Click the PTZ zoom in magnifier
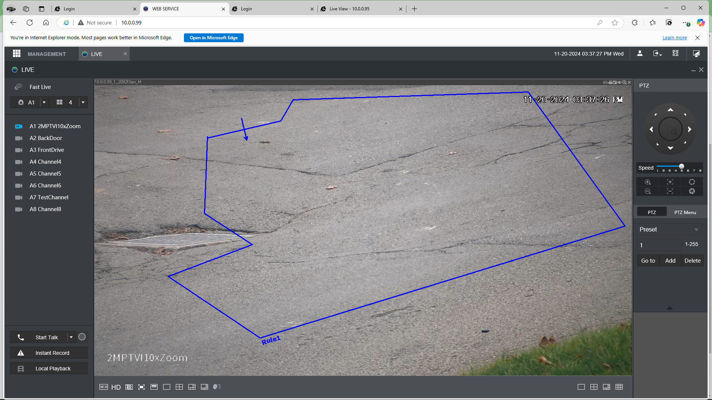Viewport: 712px width, 400px height. click(x=647, y=182)
